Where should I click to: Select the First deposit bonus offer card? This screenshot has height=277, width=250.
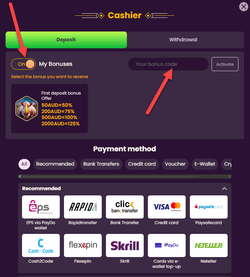49,109
